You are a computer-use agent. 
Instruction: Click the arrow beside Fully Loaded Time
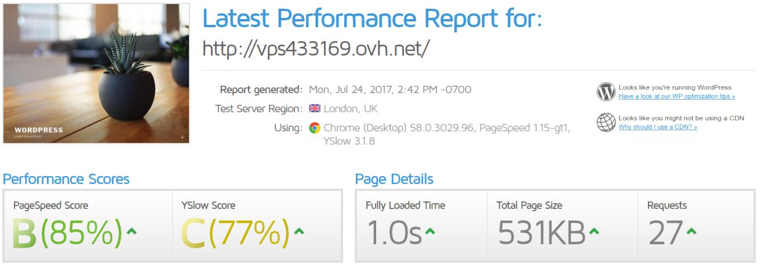pos(430,232)
